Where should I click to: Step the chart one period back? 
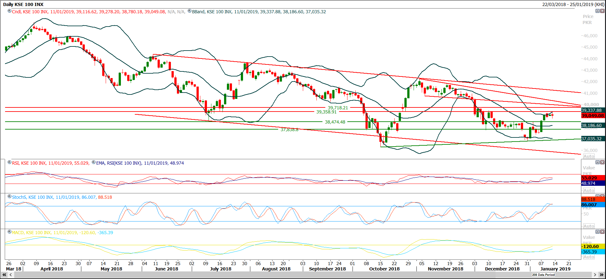(11, 275)
